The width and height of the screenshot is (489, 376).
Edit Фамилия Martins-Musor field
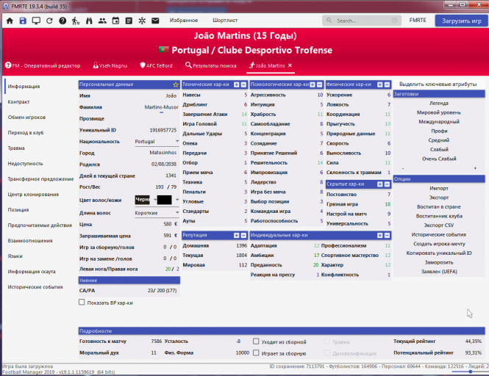coord(161,107)
